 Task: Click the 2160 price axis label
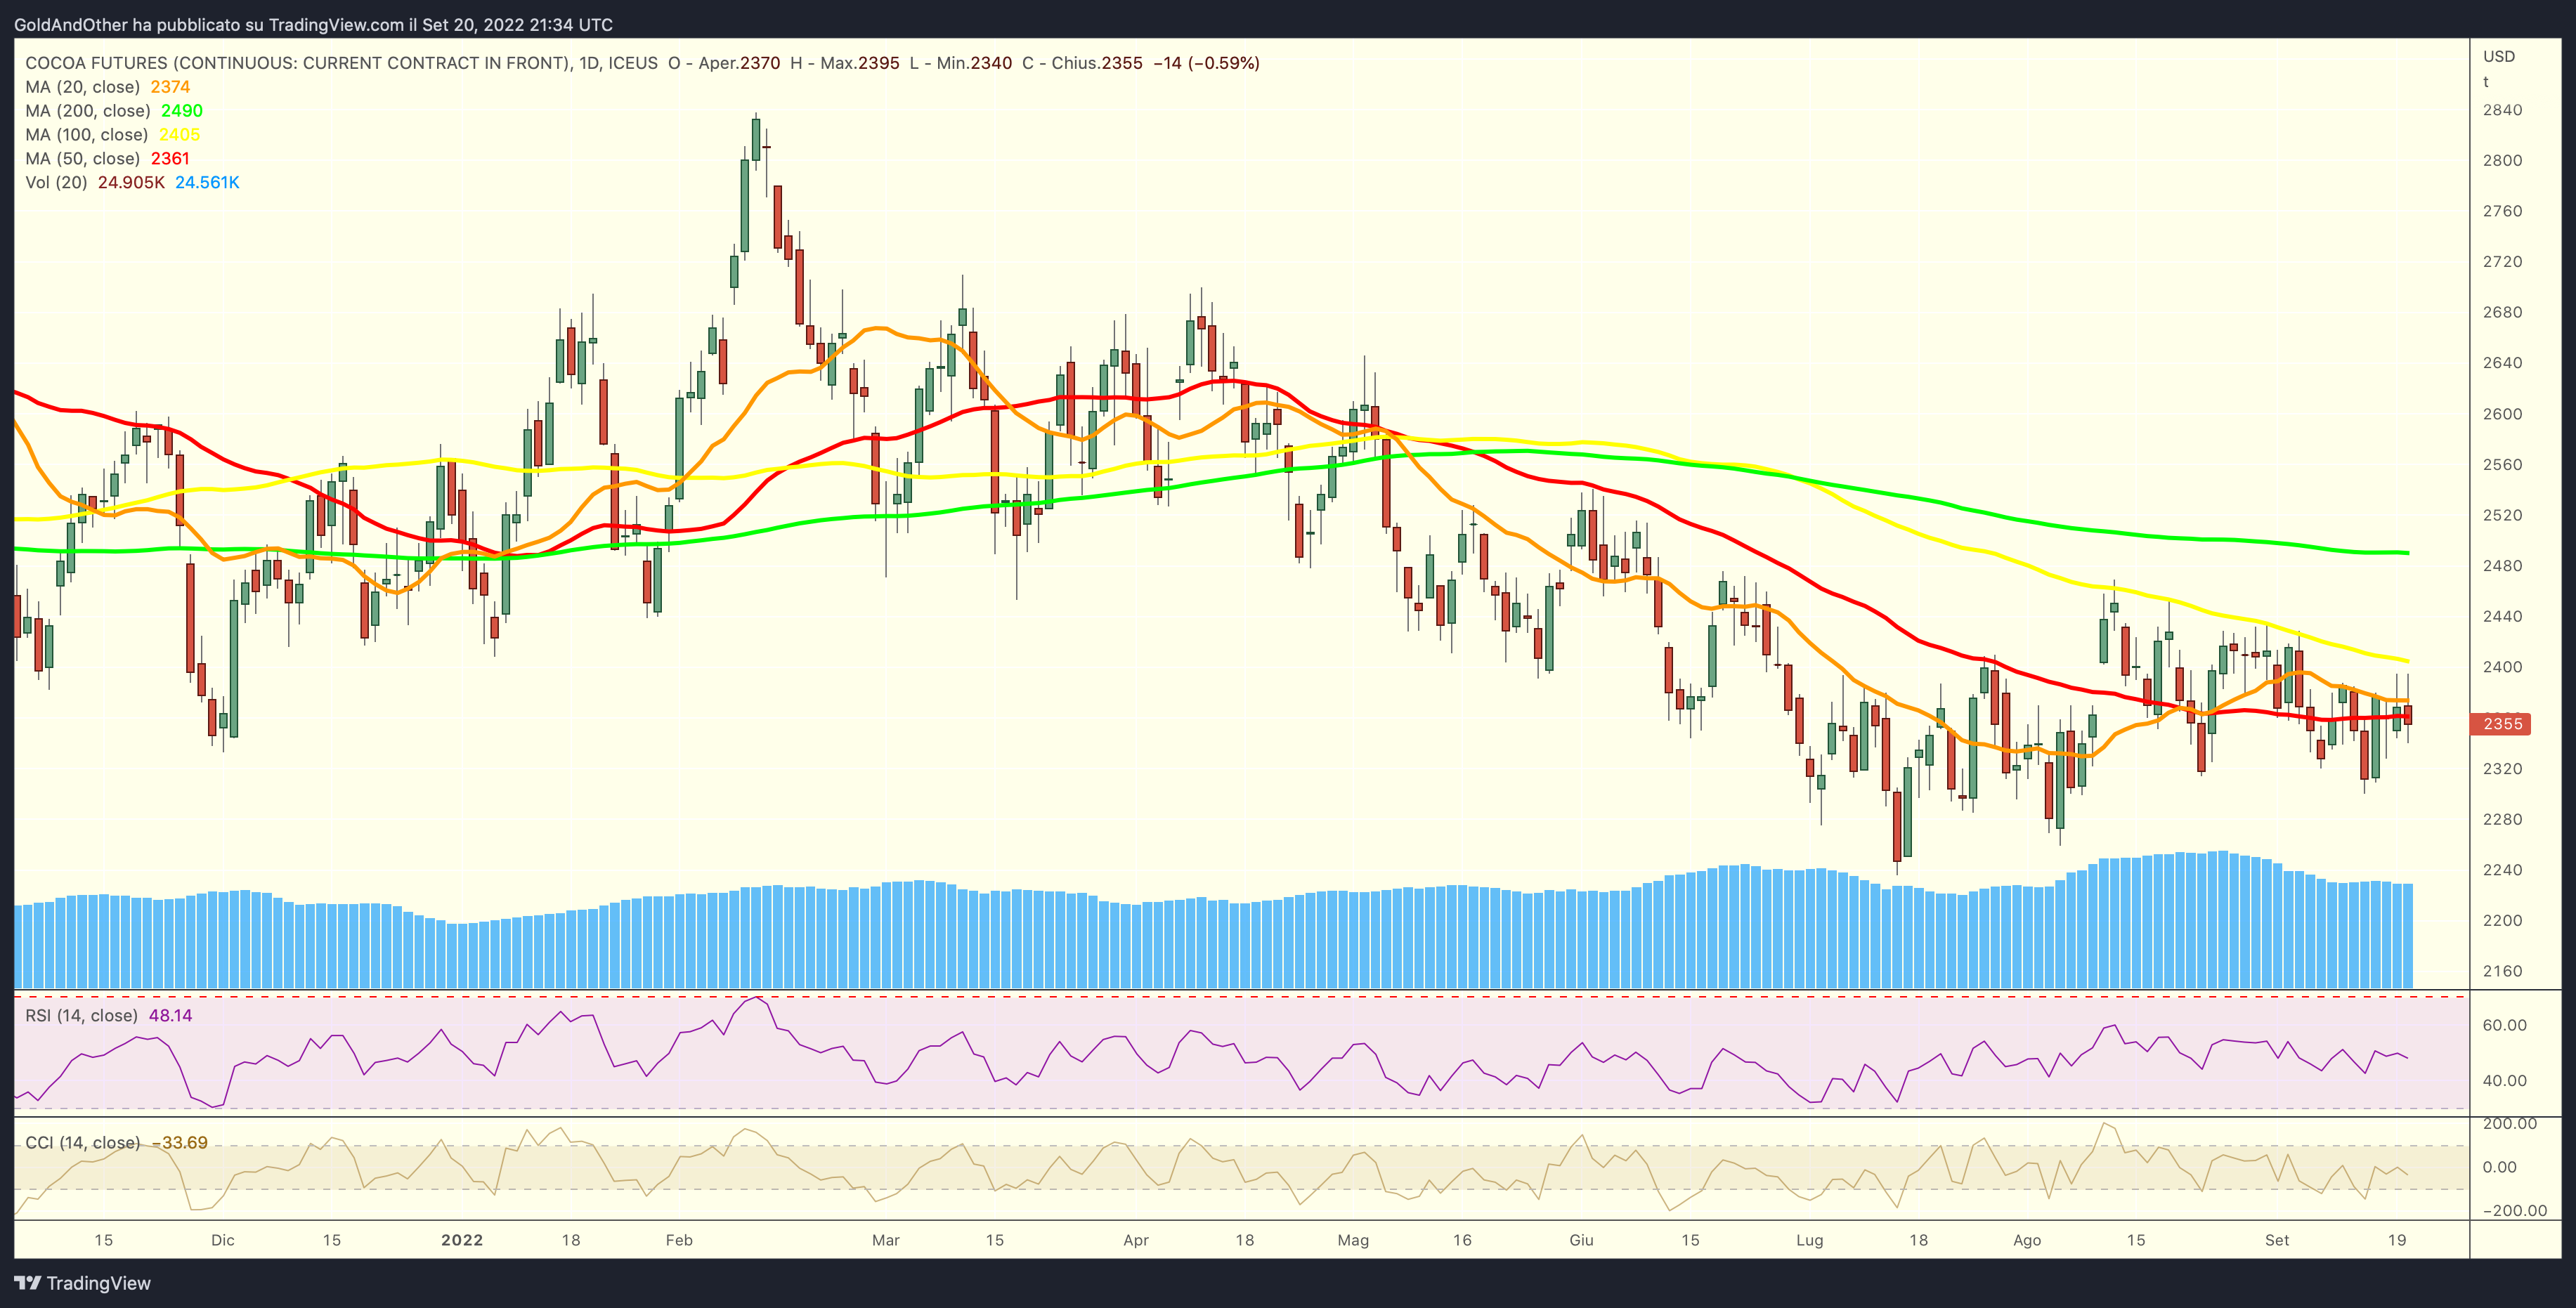pyautogui.click(x=2502, y=971)
